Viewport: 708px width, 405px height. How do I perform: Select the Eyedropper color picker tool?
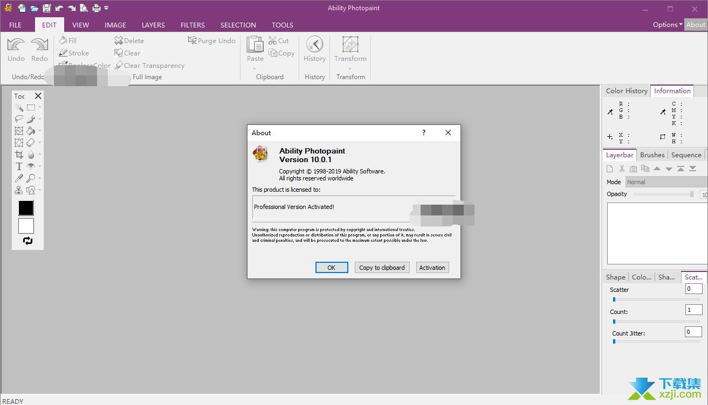click(19, 178)
